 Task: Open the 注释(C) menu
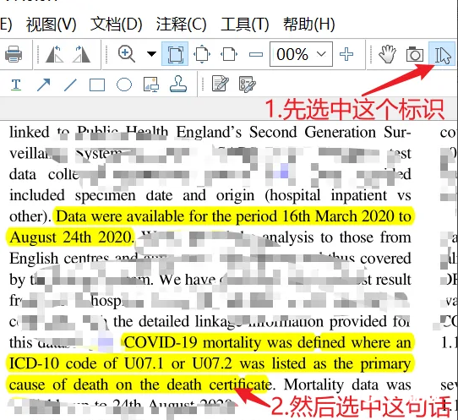pyautogui.click(x=181, y=25)
